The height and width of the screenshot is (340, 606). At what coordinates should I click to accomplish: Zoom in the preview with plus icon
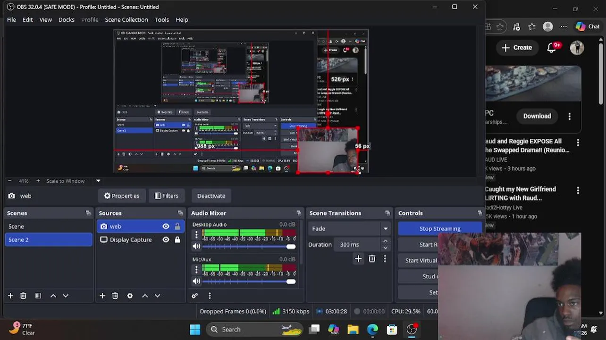38,181
